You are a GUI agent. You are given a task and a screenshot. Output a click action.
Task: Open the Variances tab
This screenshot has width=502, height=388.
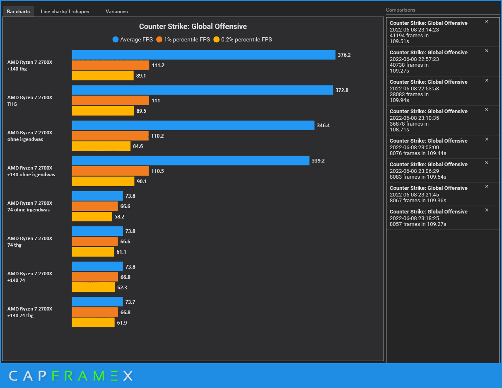116,12
